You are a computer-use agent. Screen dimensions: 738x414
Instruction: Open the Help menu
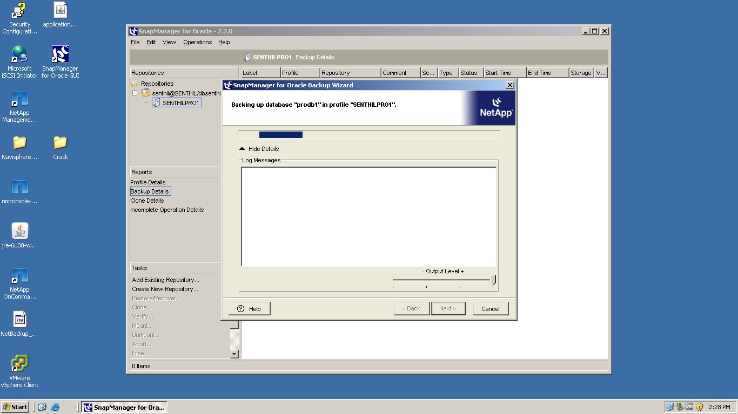tap(224, 42)
